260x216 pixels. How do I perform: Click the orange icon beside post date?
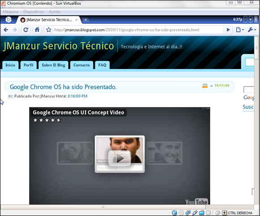coord(205,86)
